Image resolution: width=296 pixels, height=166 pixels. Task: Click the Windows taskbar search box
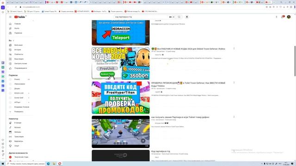[25, 164]
